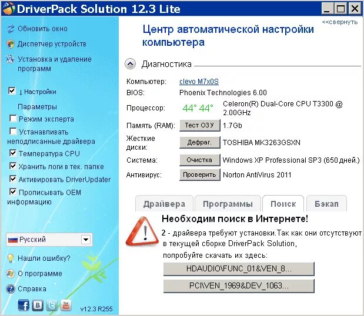Click the Windows logo icon beside О программе

[11, 274]
